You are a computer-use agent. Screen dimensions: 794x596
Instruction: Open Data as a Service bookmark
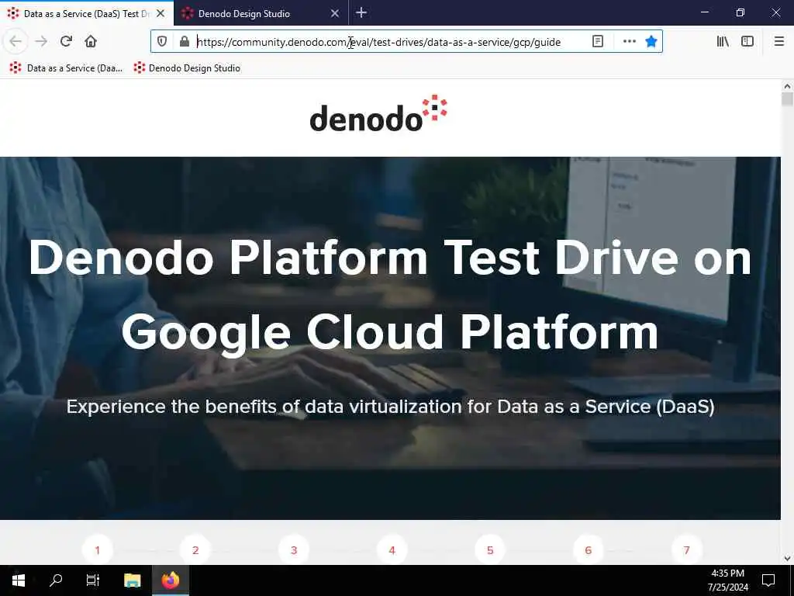point(67,68)
